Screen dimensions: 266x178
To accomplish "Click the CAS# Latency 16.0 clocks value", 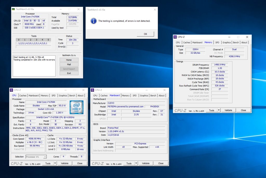I will 220,72.
